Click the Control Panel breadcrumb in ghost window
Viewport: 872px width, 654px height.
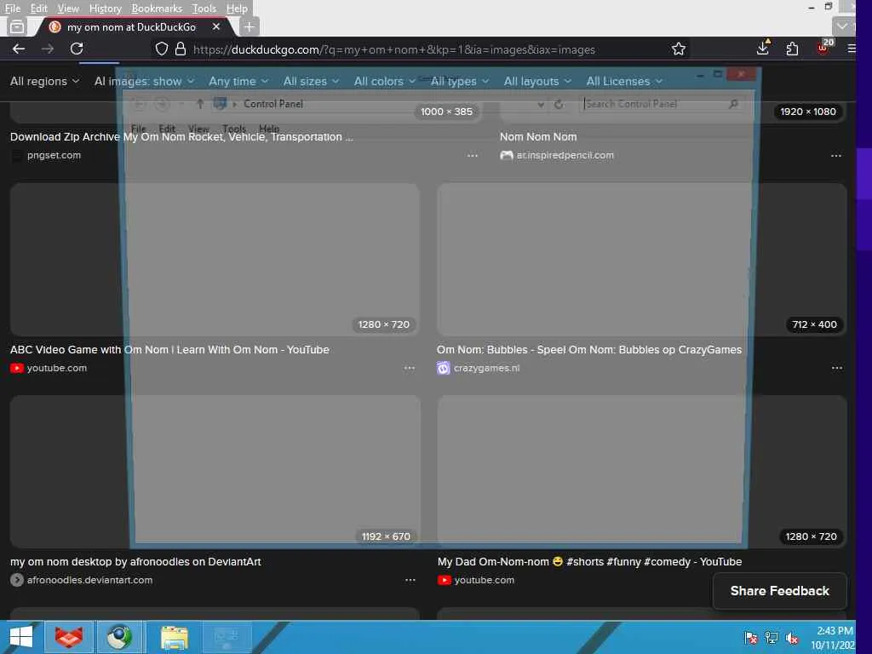click(x=273, y=104)
